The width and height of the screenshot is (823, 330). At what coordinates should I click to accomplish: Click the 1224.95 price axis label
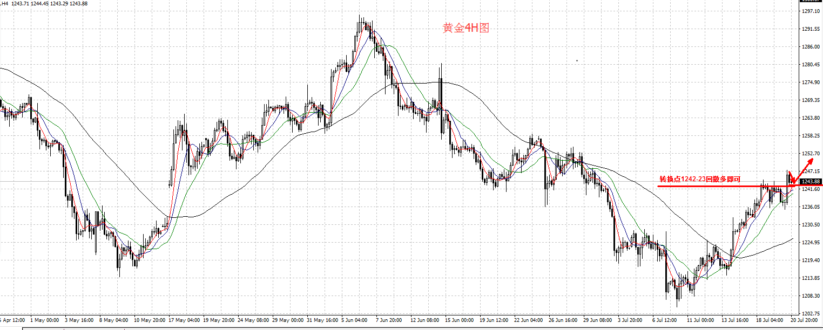pyautogui.click(x=812, y=242)
